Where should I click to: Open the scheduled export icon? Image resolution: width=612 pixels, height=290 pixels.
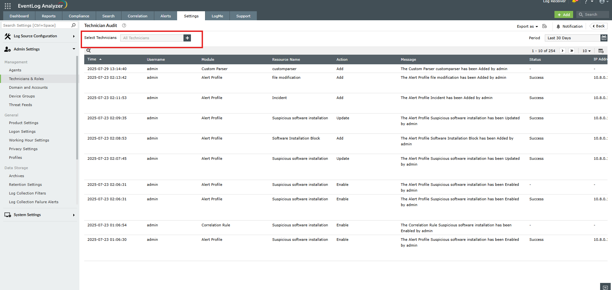pyautogui.click(x=544, y=26)
